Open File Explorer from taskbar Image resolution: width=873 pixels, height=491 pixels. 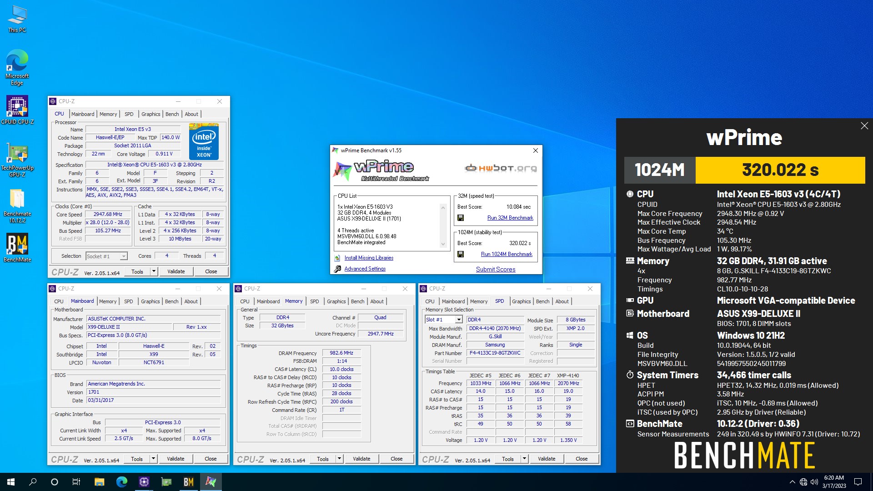[x=100, y=482]
